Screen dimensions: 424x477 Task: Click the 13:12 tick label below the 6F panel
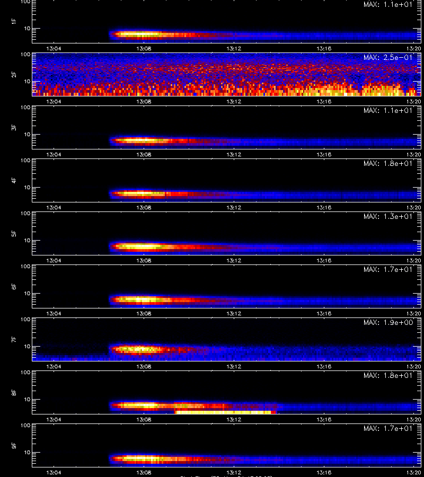point(234,313)
